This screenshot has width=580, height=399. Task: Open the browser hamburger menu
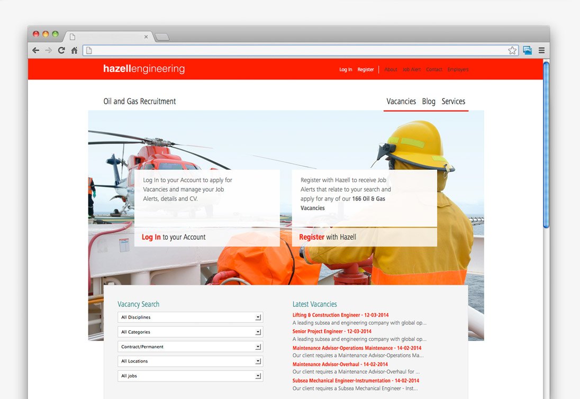click(x=541, y=50)
